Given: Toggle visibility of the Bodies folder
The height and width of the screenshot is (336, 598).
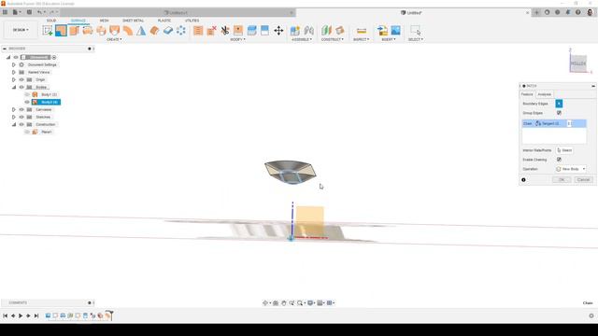Looking at the screenshot, I should click(x=21, y=87).
